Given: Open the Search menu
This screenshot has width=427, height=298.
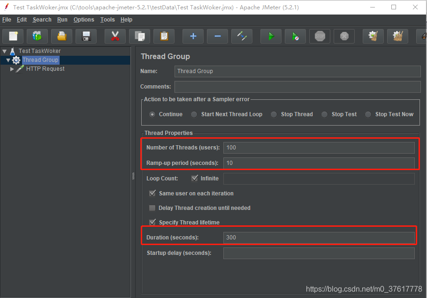Looking at the screenshot, I should pyautogui.click(x=42, y=20).
